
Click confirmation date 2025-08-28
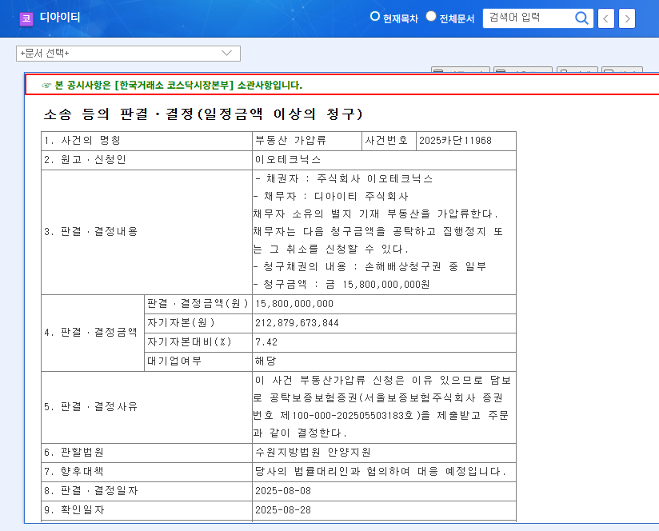point(283,510)
